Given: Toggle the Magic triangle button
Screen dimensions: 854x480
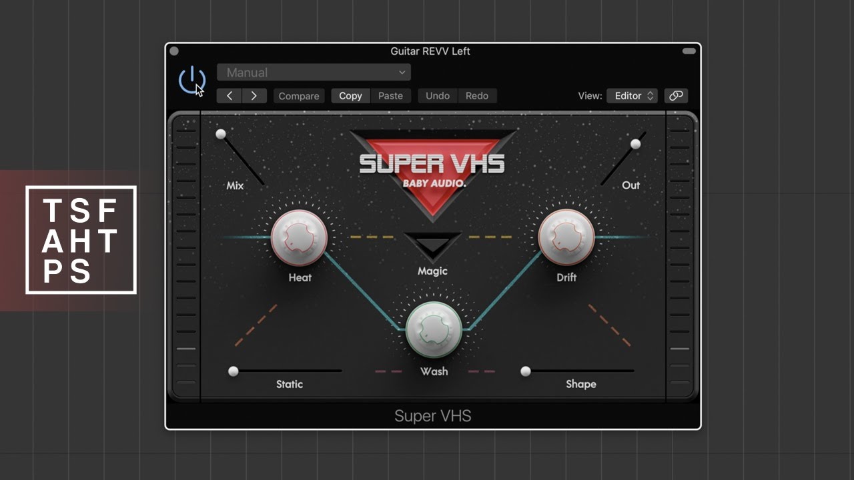Looking at the screenshot, I should pyautogui.click(x=432, y=247).
